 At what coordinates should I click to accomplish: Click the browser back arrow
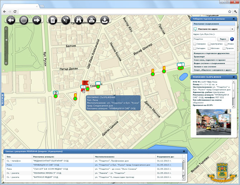5,11
